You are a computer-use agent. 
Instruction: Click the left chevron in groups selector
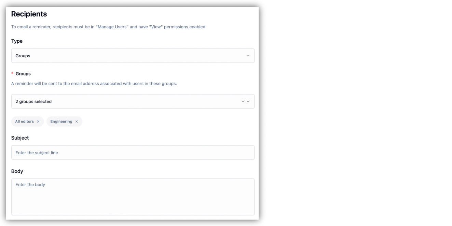(x=243, y=101)
